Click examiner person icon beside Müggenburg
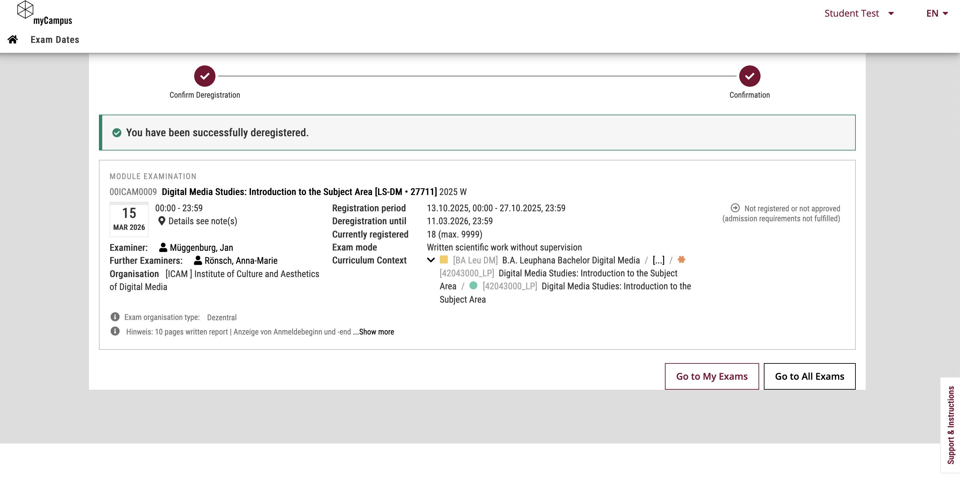The height and width of the screenshot is (493, 960). click(163, 247)
